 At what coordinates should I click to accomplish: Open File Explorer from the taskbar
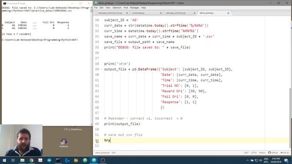click(22, 160)
